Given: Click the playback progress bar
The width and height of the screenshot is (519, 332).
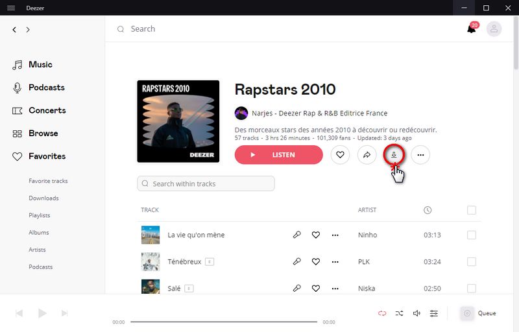Looking at the screenshot, I should pyautogui.click(x=224, y=322).
